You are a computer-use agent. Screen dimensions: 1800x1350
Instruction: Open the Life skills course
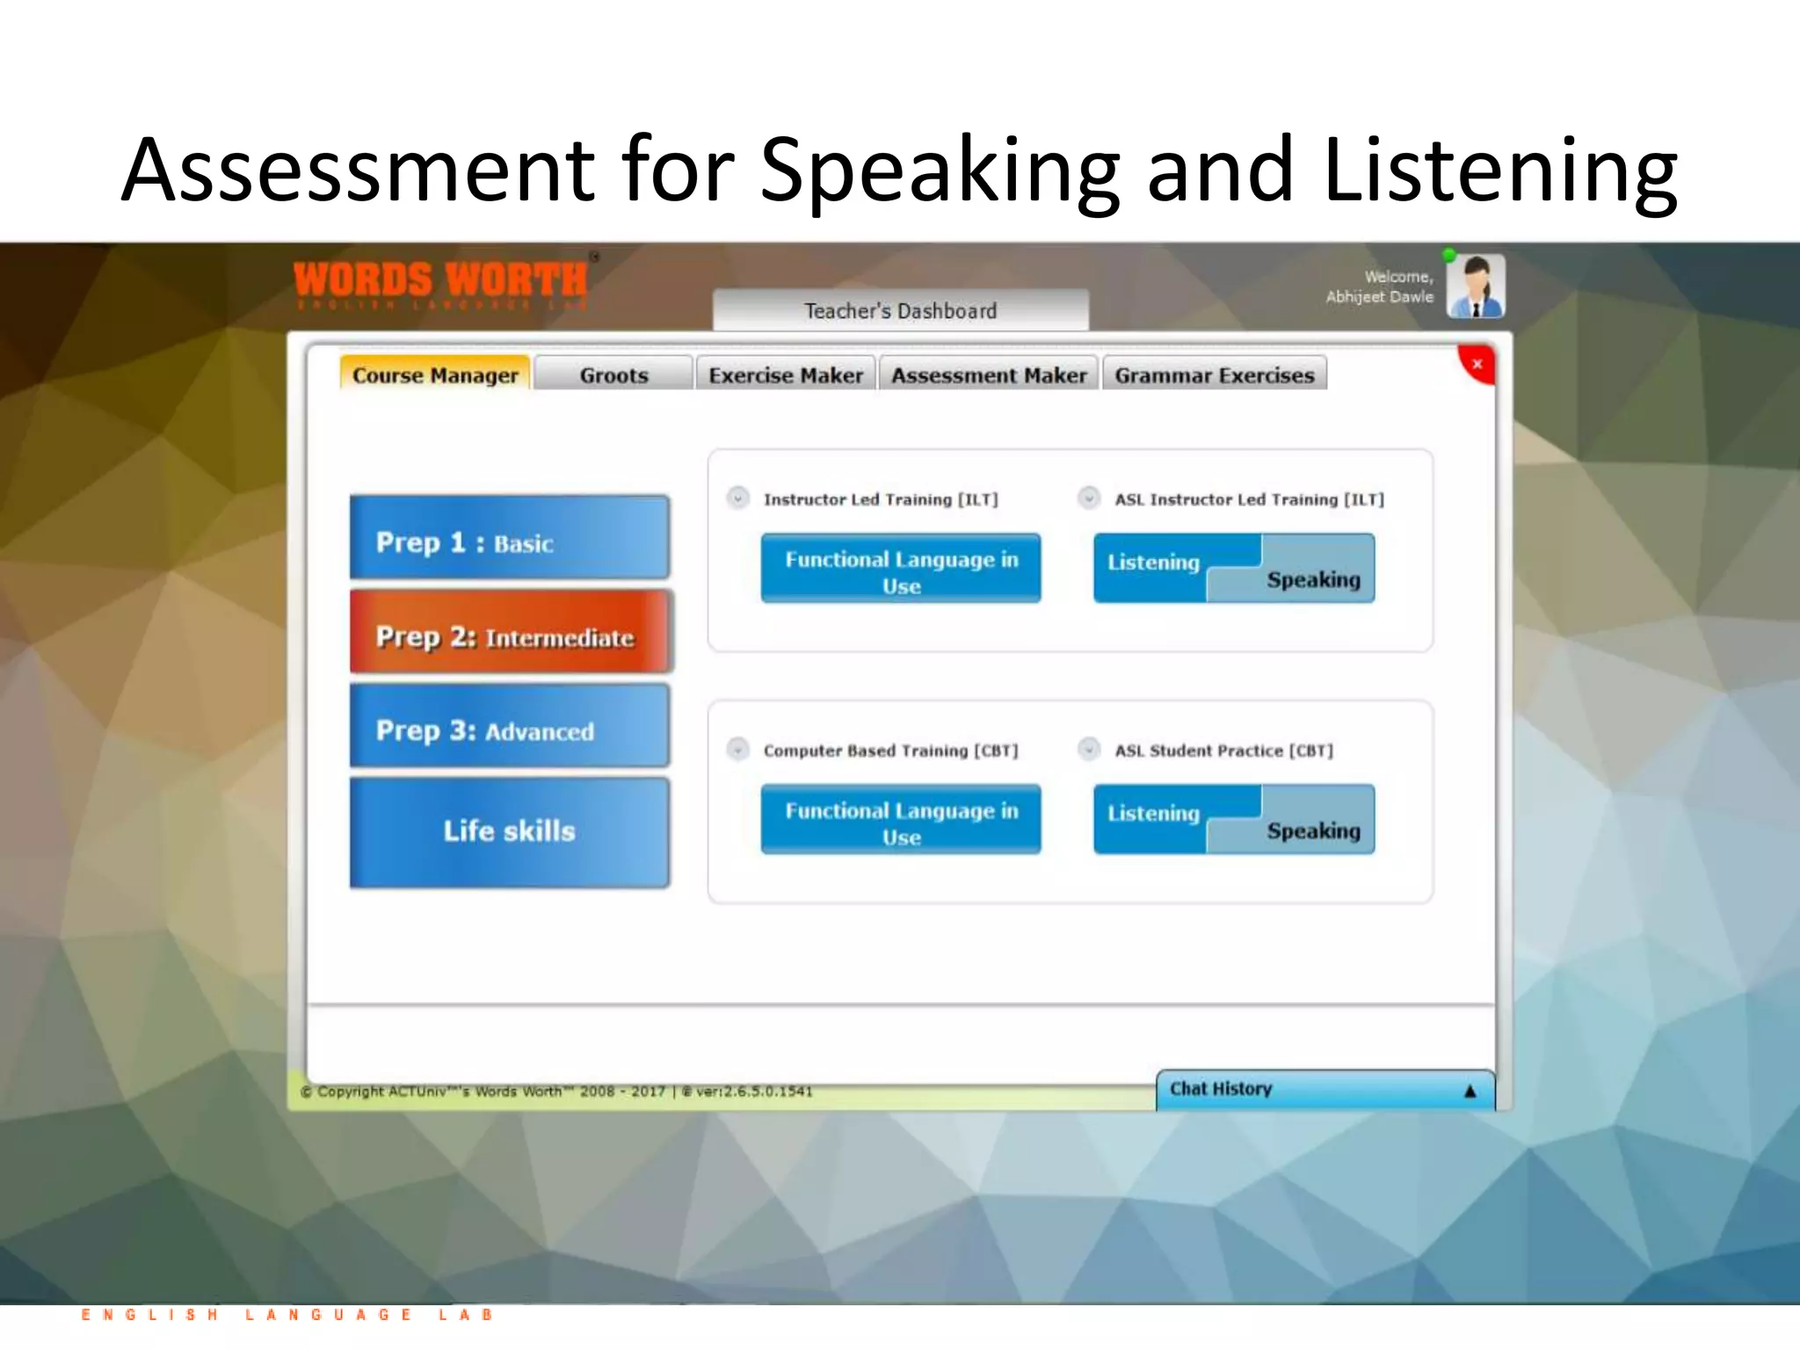509,831
